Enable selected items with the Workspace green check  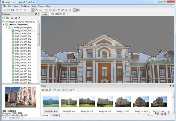point(12,18)
